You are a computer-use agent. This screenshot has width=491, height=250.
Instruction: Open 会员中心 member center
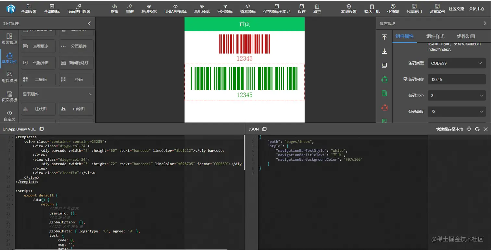click(x=476, y=9)
